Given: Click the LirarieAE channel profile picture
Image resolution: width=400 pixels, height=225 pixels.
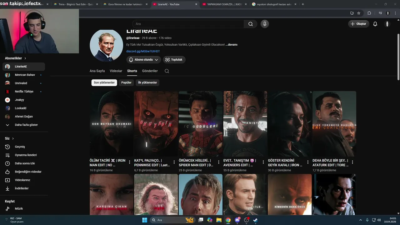Looking at the screenshot, I should (106, 45).
